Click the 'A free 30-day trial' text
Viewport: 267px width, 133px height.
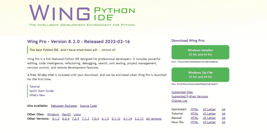pos(41,75)
